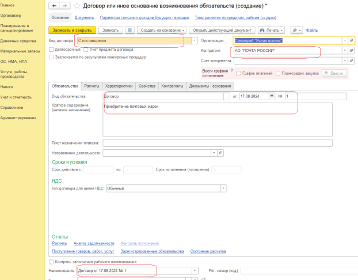Image resolution: width=358 pixels, height=280 pixels.
Task: Click the Краткое содержание text area
Action: tap(218, 120)
